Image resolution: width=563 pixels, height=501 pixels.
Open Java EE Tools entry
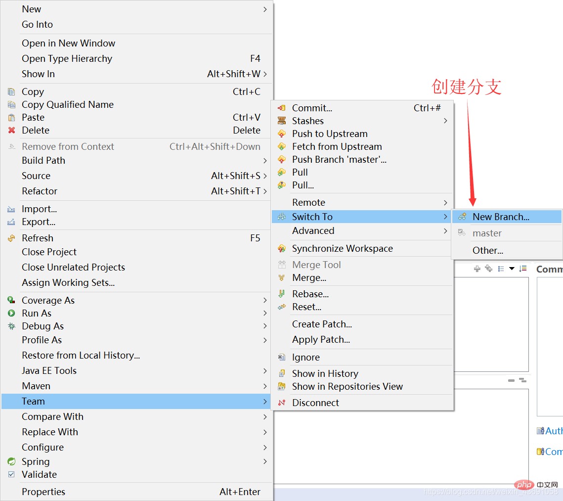pos(136,370)
